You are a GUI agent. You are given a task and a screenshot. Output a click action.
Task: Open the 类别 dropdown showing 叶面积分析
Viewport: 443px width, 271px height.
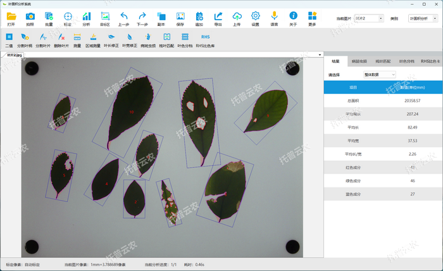[x=422, y=19]
